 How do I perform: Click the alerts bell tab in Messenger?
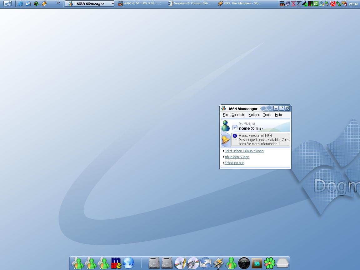pos(225,140)
